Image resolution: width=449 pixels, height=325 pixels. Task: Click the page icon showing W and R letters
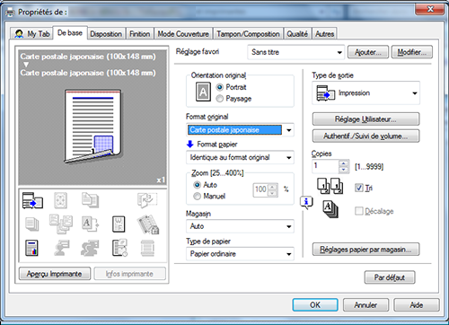point(119,224)
